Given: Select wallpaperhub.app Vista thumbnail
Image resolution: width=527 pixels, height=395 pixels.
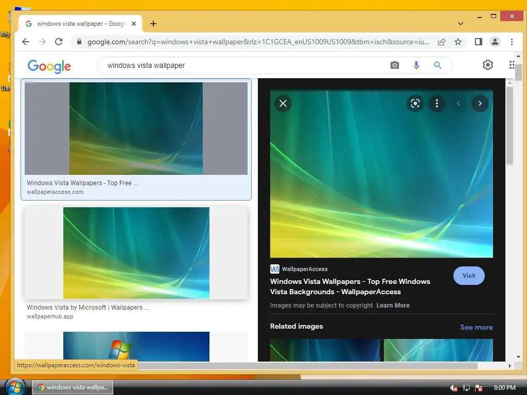Looking at the screenshot, I should coord(136,253).
